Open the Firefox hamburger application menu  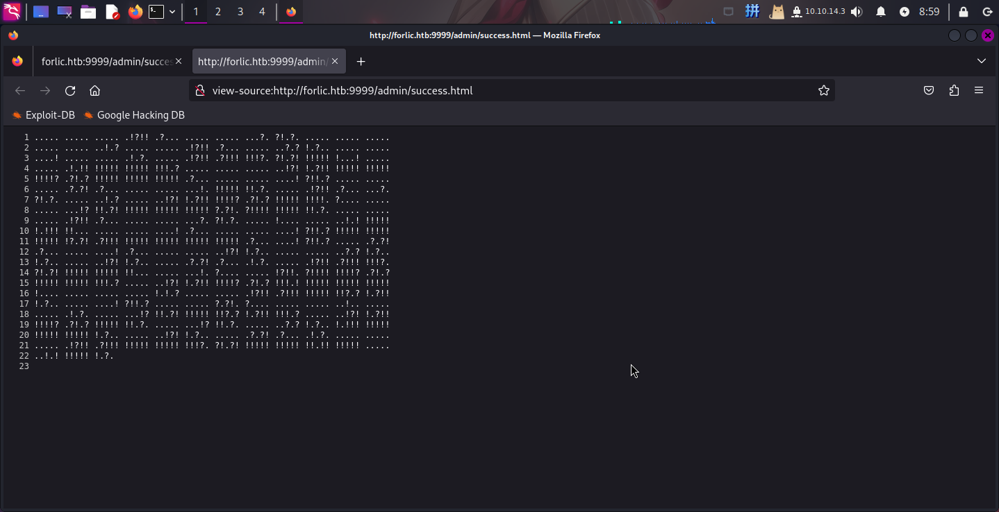[979, 91]
